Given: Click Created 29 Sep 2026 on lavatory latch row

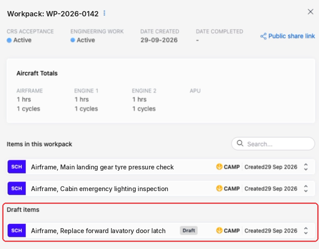Looking at the screenshot, I should [271, 231].
